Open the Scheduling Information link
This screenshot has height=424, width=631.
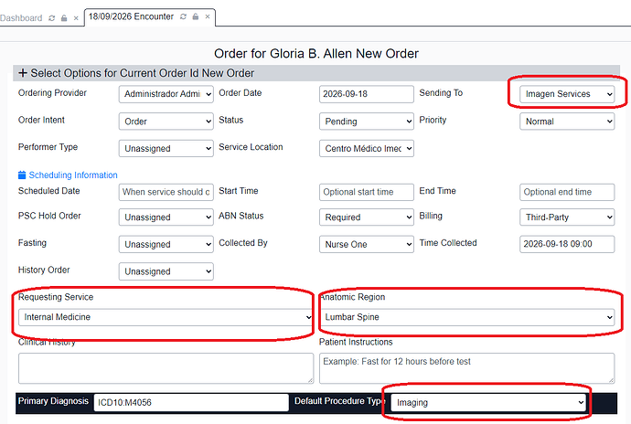click(x=73, y=175)
